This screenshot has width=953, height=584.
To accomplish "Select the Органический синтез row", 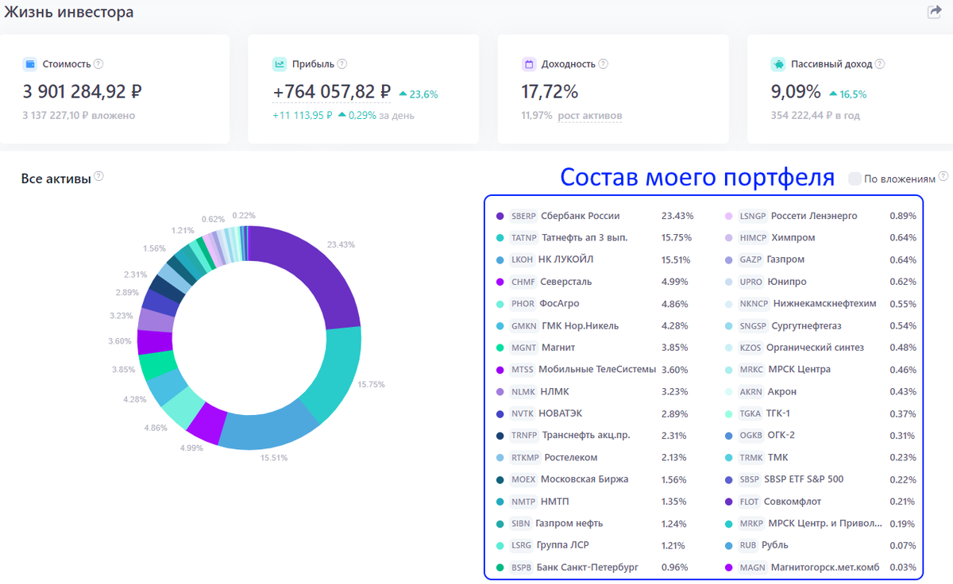I will [x=820, y=348].
